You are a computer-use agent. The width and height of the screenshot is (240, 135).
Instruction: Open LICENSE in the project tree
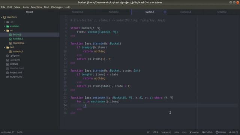(14, 64)
